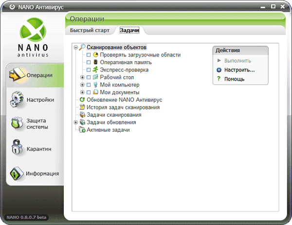Click the Настроить... action
This screenshot has height=225, width=292.
[x=239, y=70]
